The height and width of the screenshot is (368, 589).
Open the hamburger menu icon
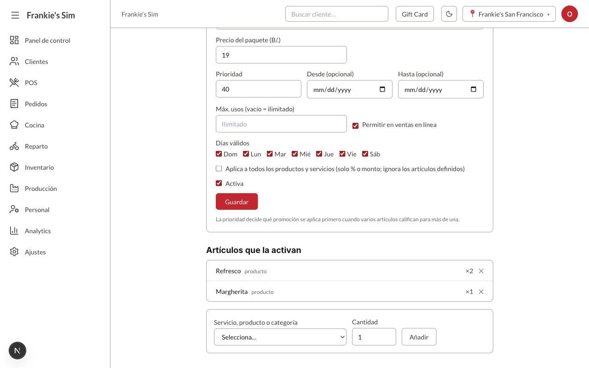pyautogui.click(x=15, y=15)
